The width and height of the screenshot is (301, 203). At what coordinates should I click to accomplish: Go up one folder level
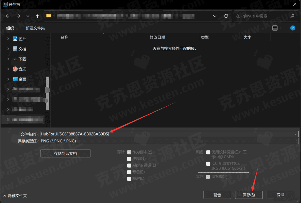pyautogui.click(x=37, y=16)
